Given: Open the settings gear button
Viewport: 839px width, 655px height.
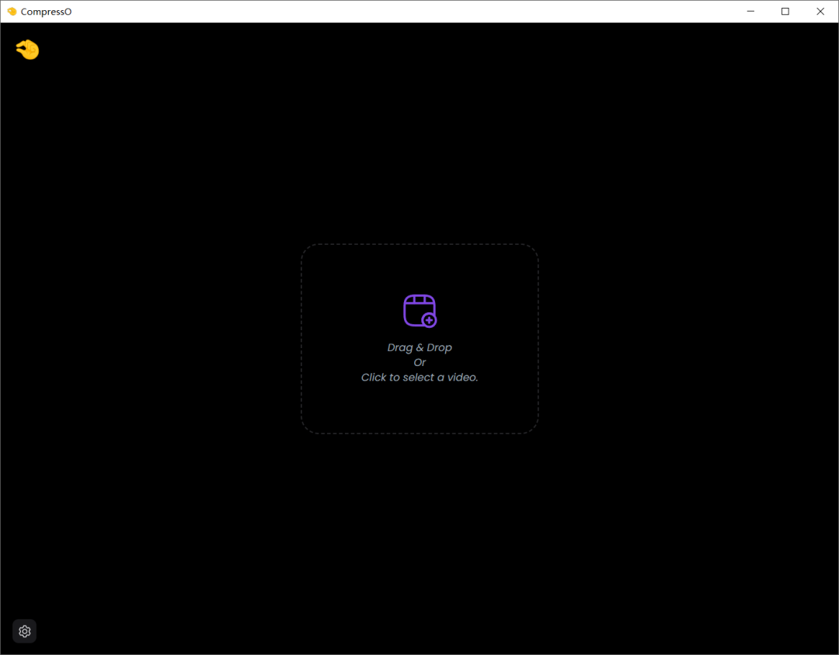Looking at the screenshot, I should coord(24,632).
